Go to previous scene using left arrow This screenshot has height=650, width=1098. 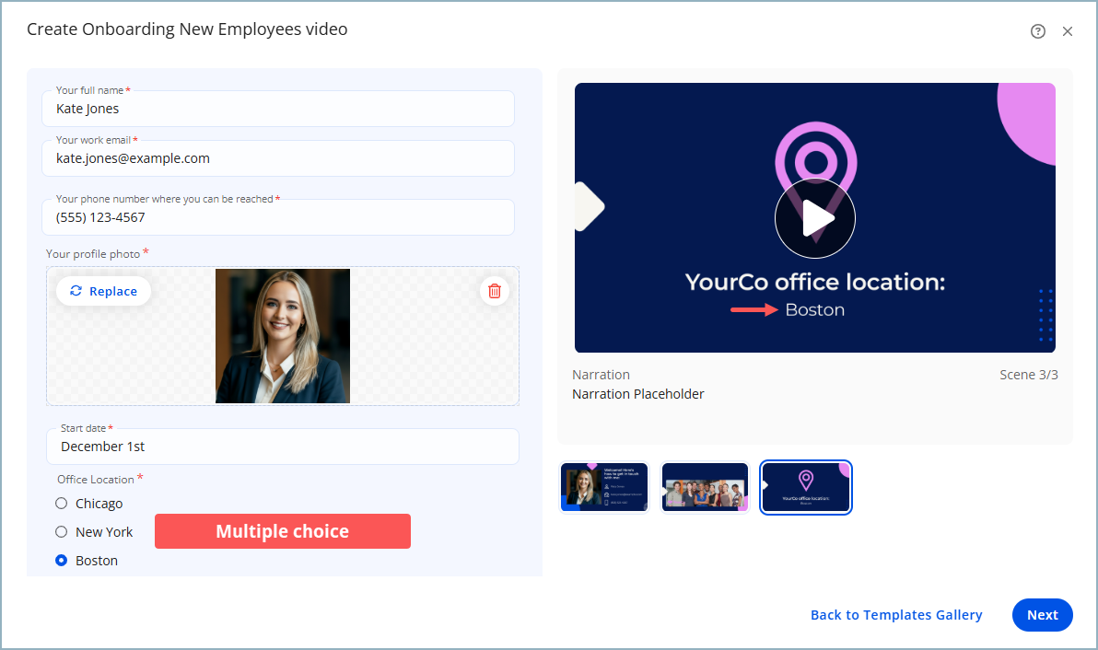pos(588,206)
